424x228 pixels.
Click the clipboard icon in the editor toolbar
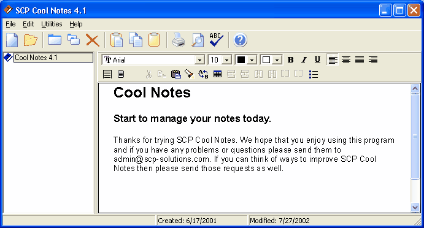[175, 74]
